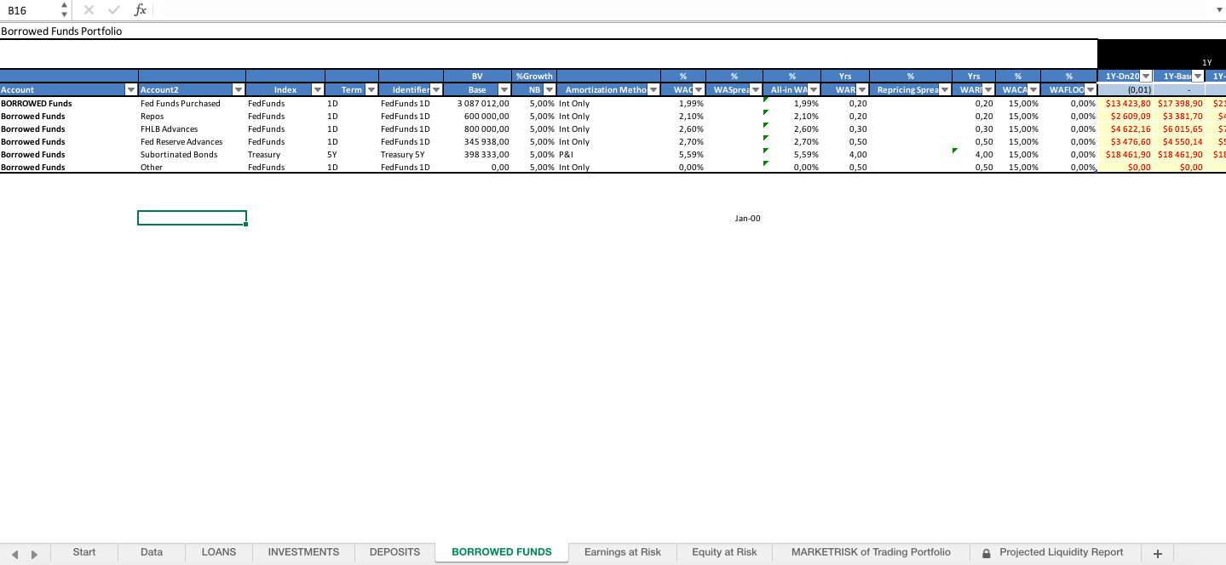
Task: Select the Subortinated Bonds cell
Action: click(192, 155)
